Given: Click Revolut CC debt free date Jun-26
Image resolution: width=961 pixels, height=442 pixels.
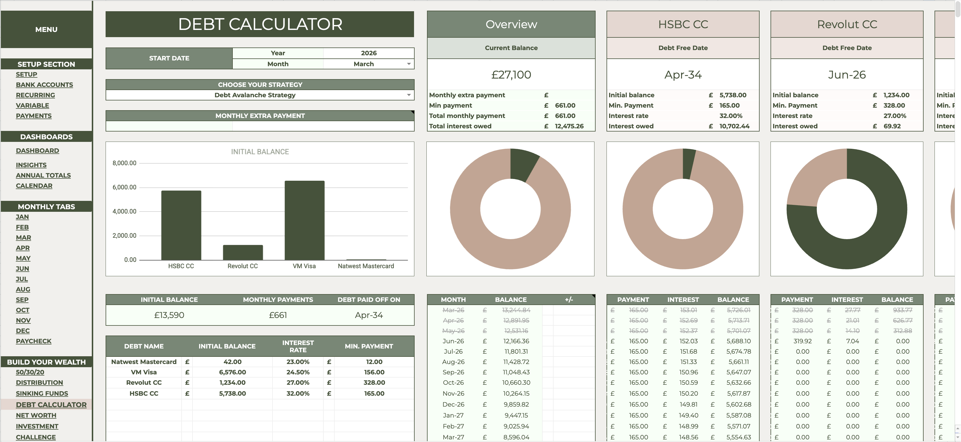Looking at the screenshot, I should click(847, 75).
